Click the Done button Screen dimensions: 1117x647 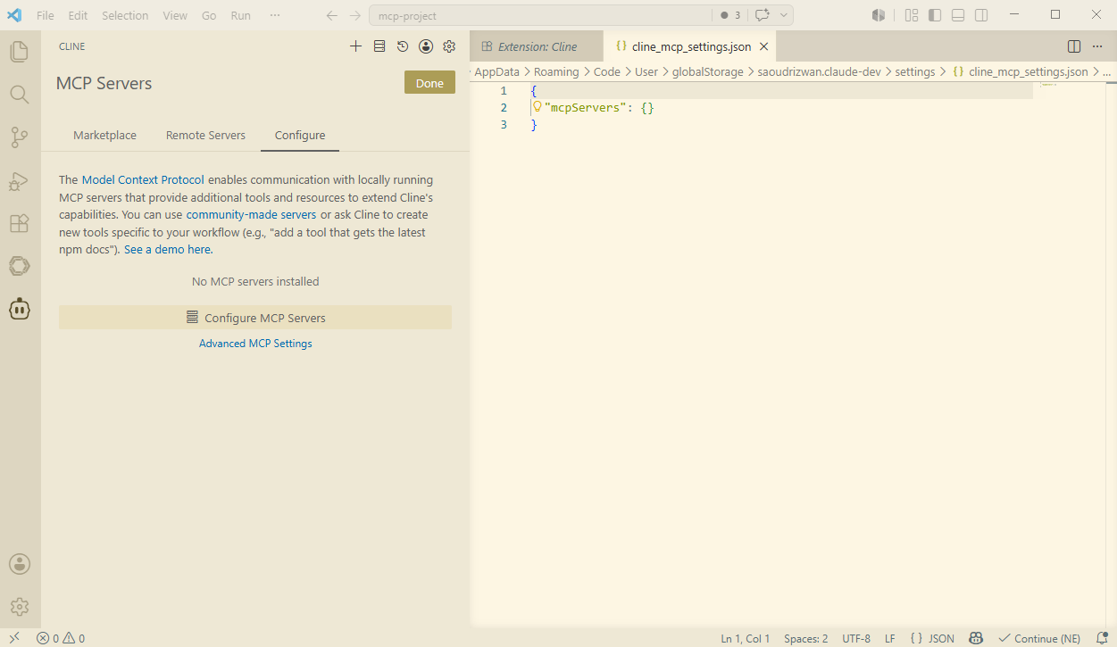point(429,83)
